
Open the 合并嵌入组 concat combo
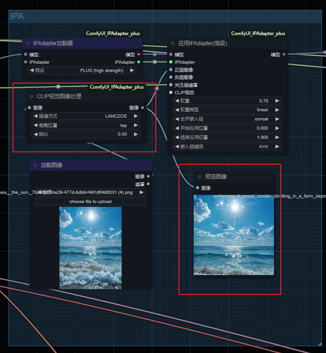[x=227, y=119]
